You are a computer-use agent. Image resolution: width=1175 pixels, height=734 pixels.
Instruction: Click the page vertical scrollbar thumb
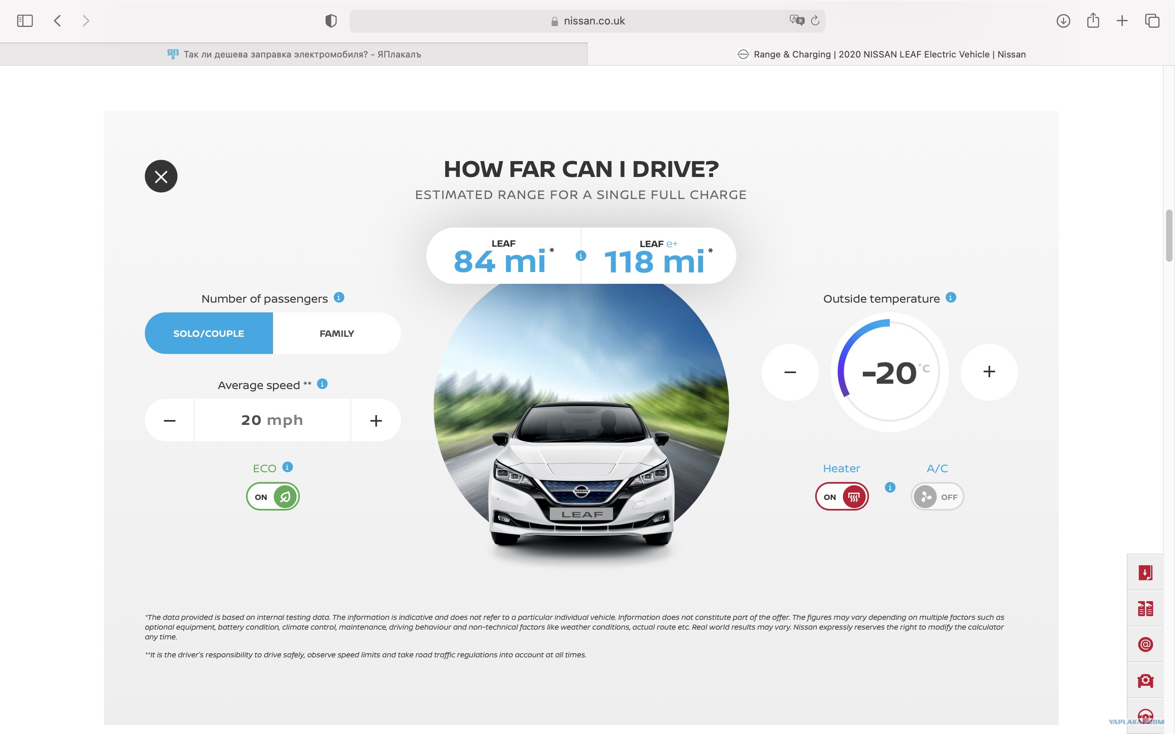(x=1169, y=236)
